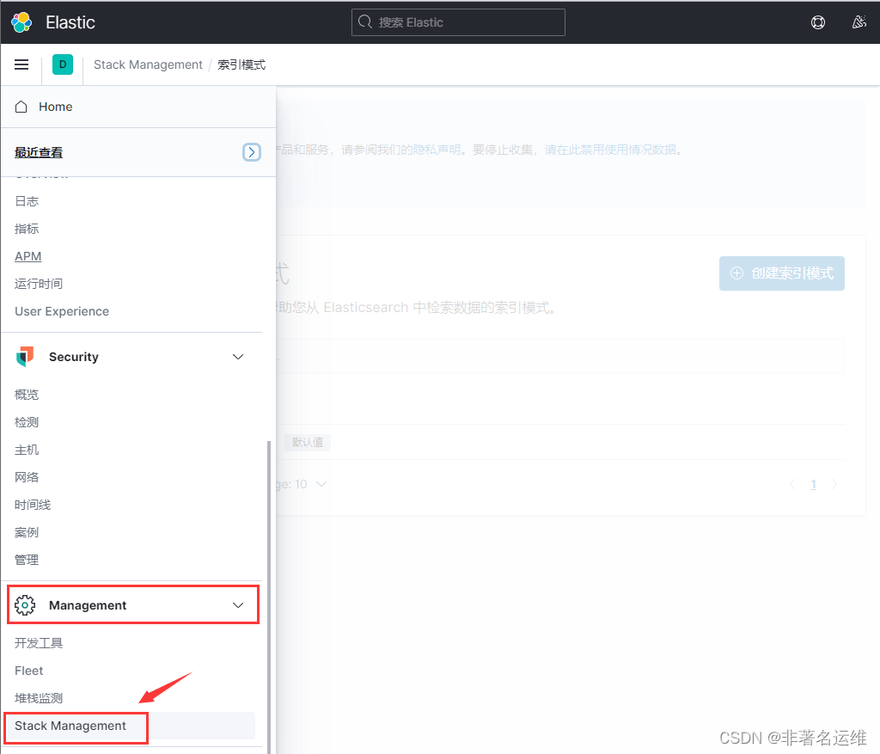This screenshot has width=880, height=754.
Task: Open the 隐私声明 link
Action: pos(437,150)
